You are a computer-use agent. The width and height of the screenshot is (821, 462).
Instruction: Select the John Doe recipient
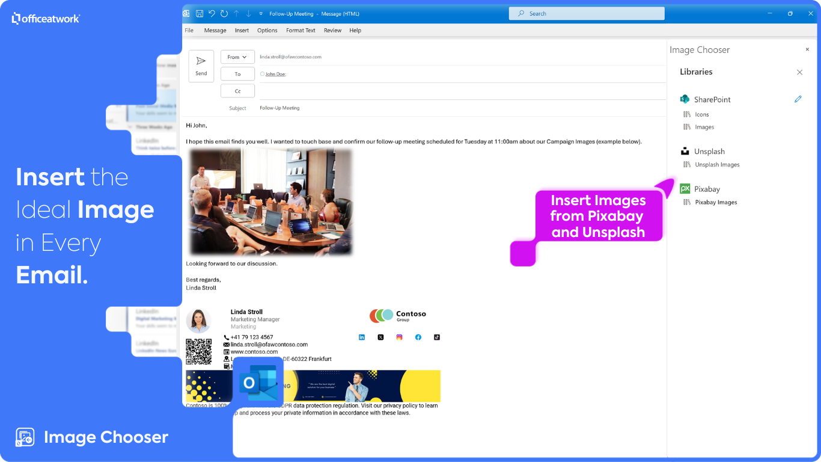coord(275,74)
